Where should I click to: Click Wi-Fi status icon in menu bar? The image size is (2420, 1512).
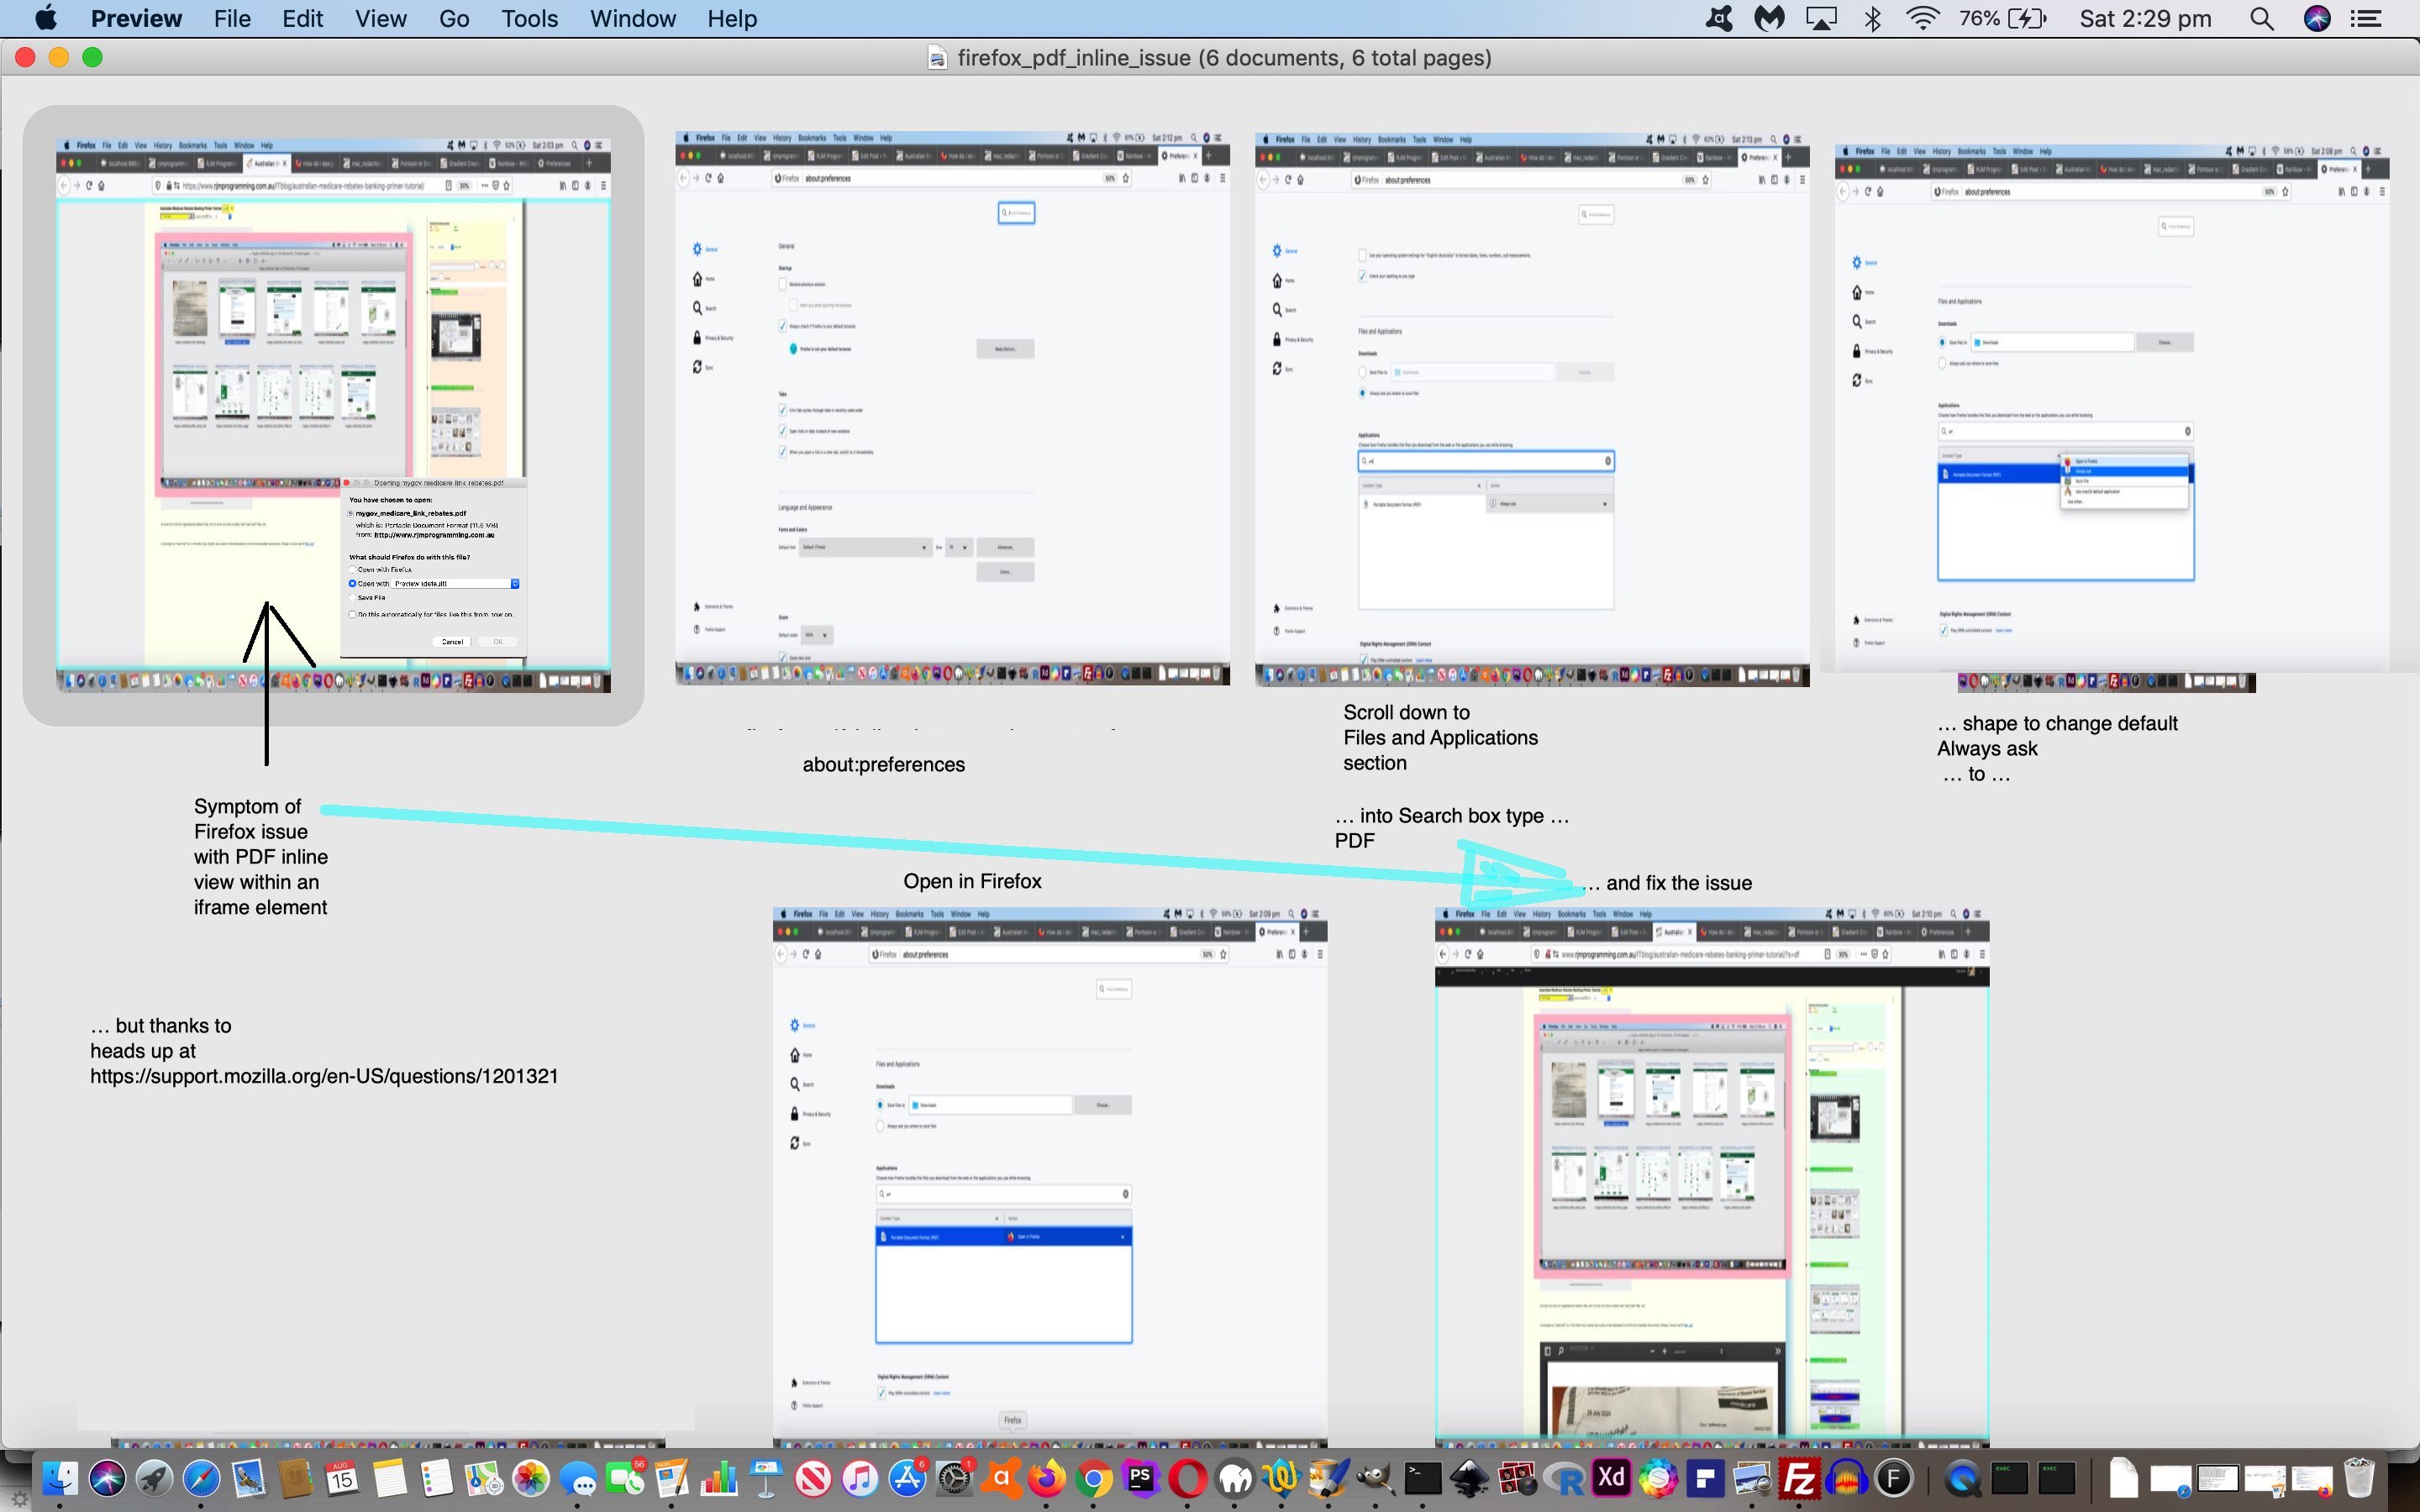[1923, 19]
